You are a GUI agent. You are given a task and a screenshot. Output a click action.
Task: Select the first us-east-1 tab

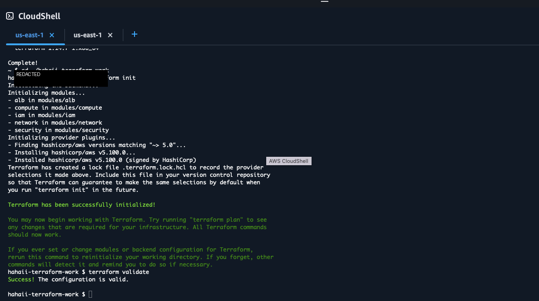[29, 35]
